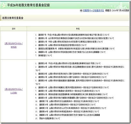
Task: Select the 議案第11号 山口県市町総合事務組合 item
Action: 76,38
